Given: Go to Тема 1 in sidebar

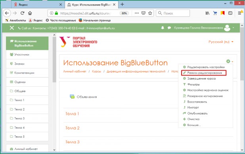Looking at the screenshot, I should 27,100.
